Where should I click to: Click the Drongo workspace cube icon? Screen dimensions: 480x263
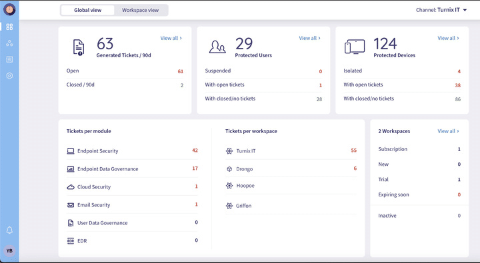(x=229, y=169)
